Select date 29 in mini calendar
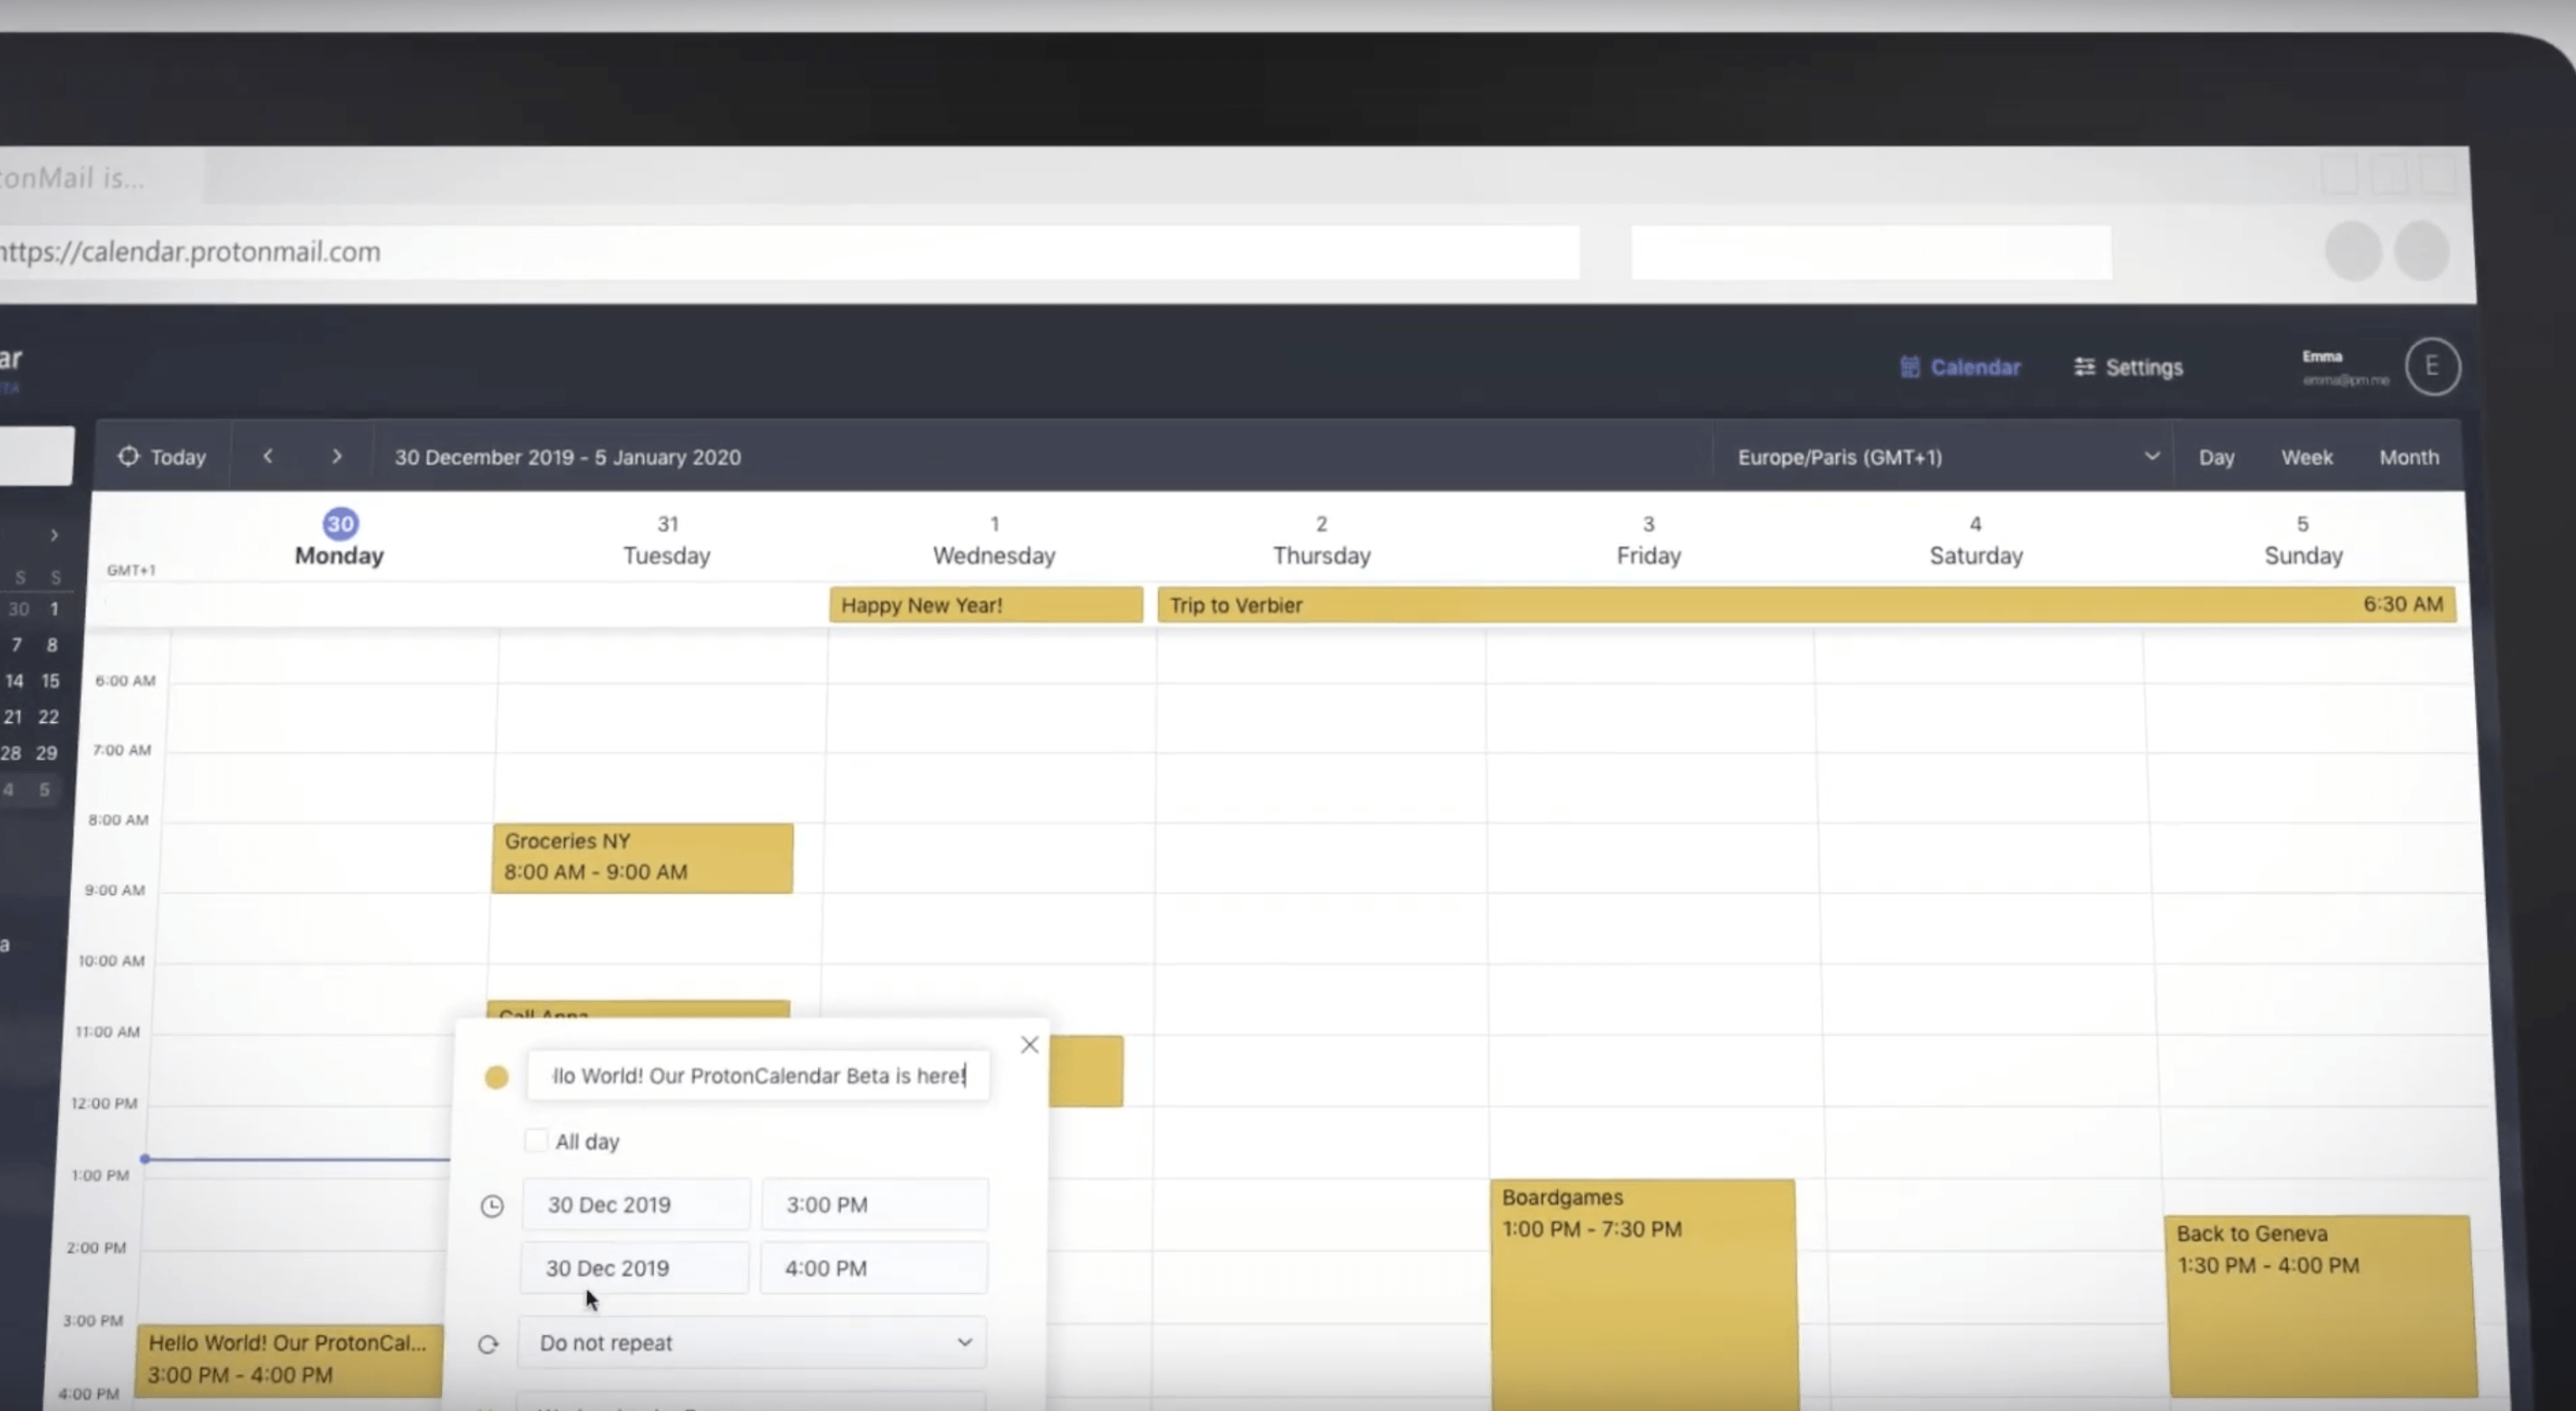 (46, 753)
